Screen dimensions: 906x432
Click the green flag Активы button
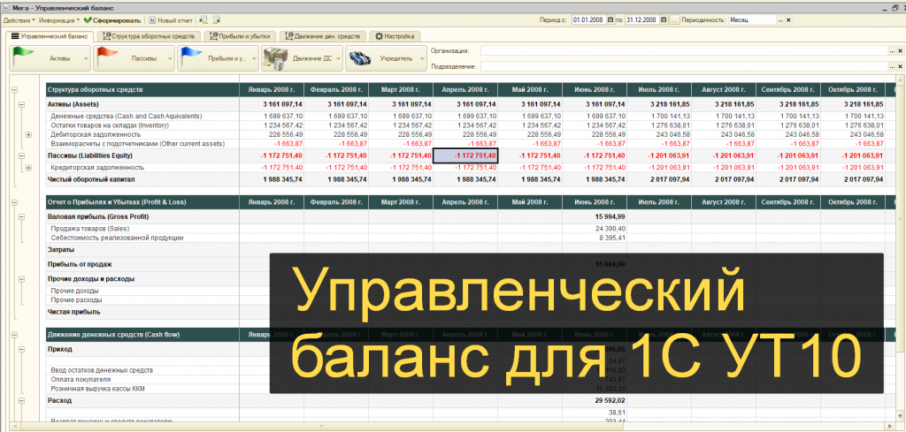[50, 58]
